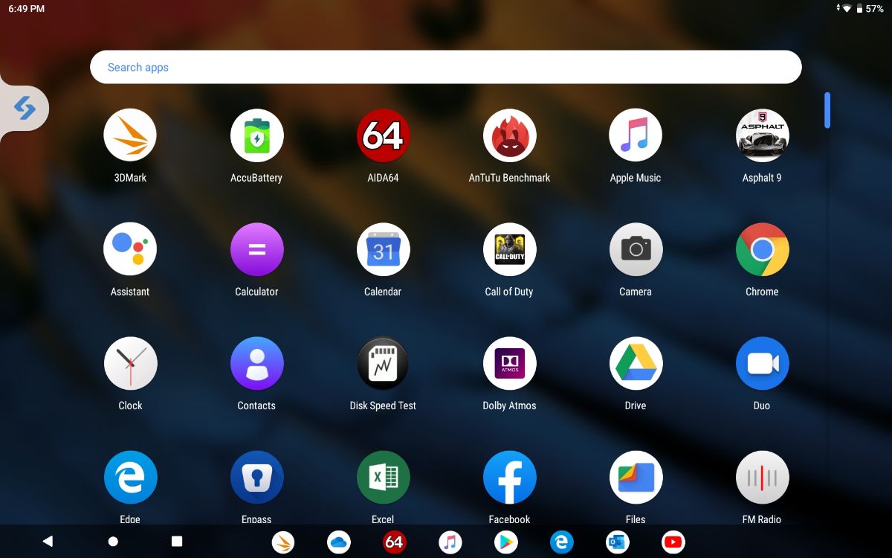Image resolution: width=892 pixels, height=558 pixels.
Task: Launch Google Assistant app
Action: pos(130,249)
